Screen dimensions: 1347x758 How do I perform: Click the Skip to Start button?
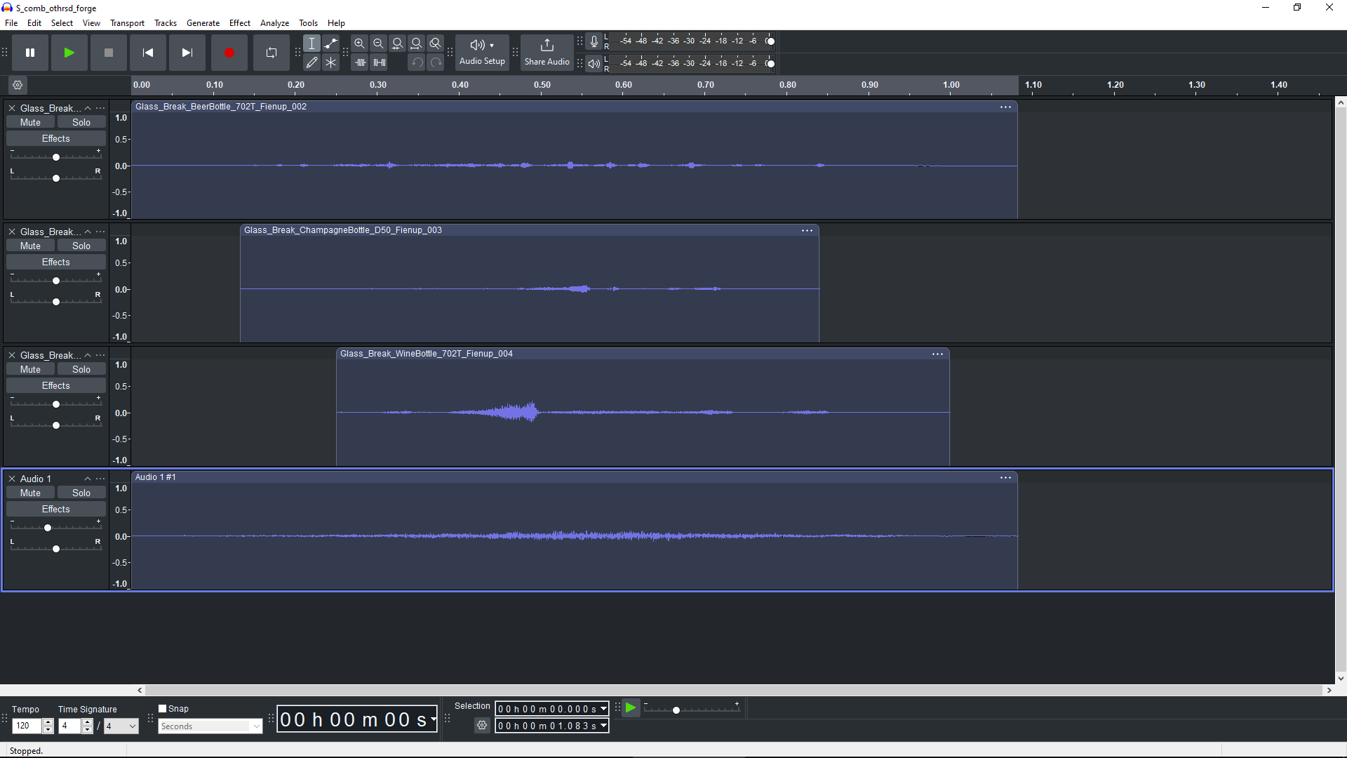147,53
